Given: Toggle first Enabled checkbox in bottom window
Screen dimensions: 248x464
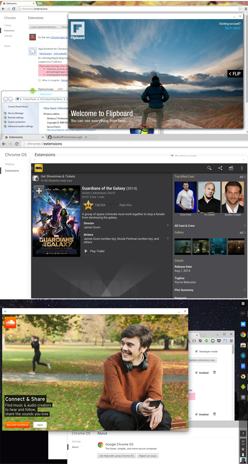Looking at the screenshot, I should [x=196, y=373].
